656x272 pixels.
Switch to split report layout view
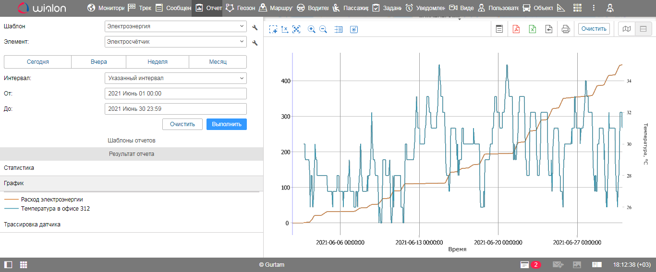(x=643, y=29)
